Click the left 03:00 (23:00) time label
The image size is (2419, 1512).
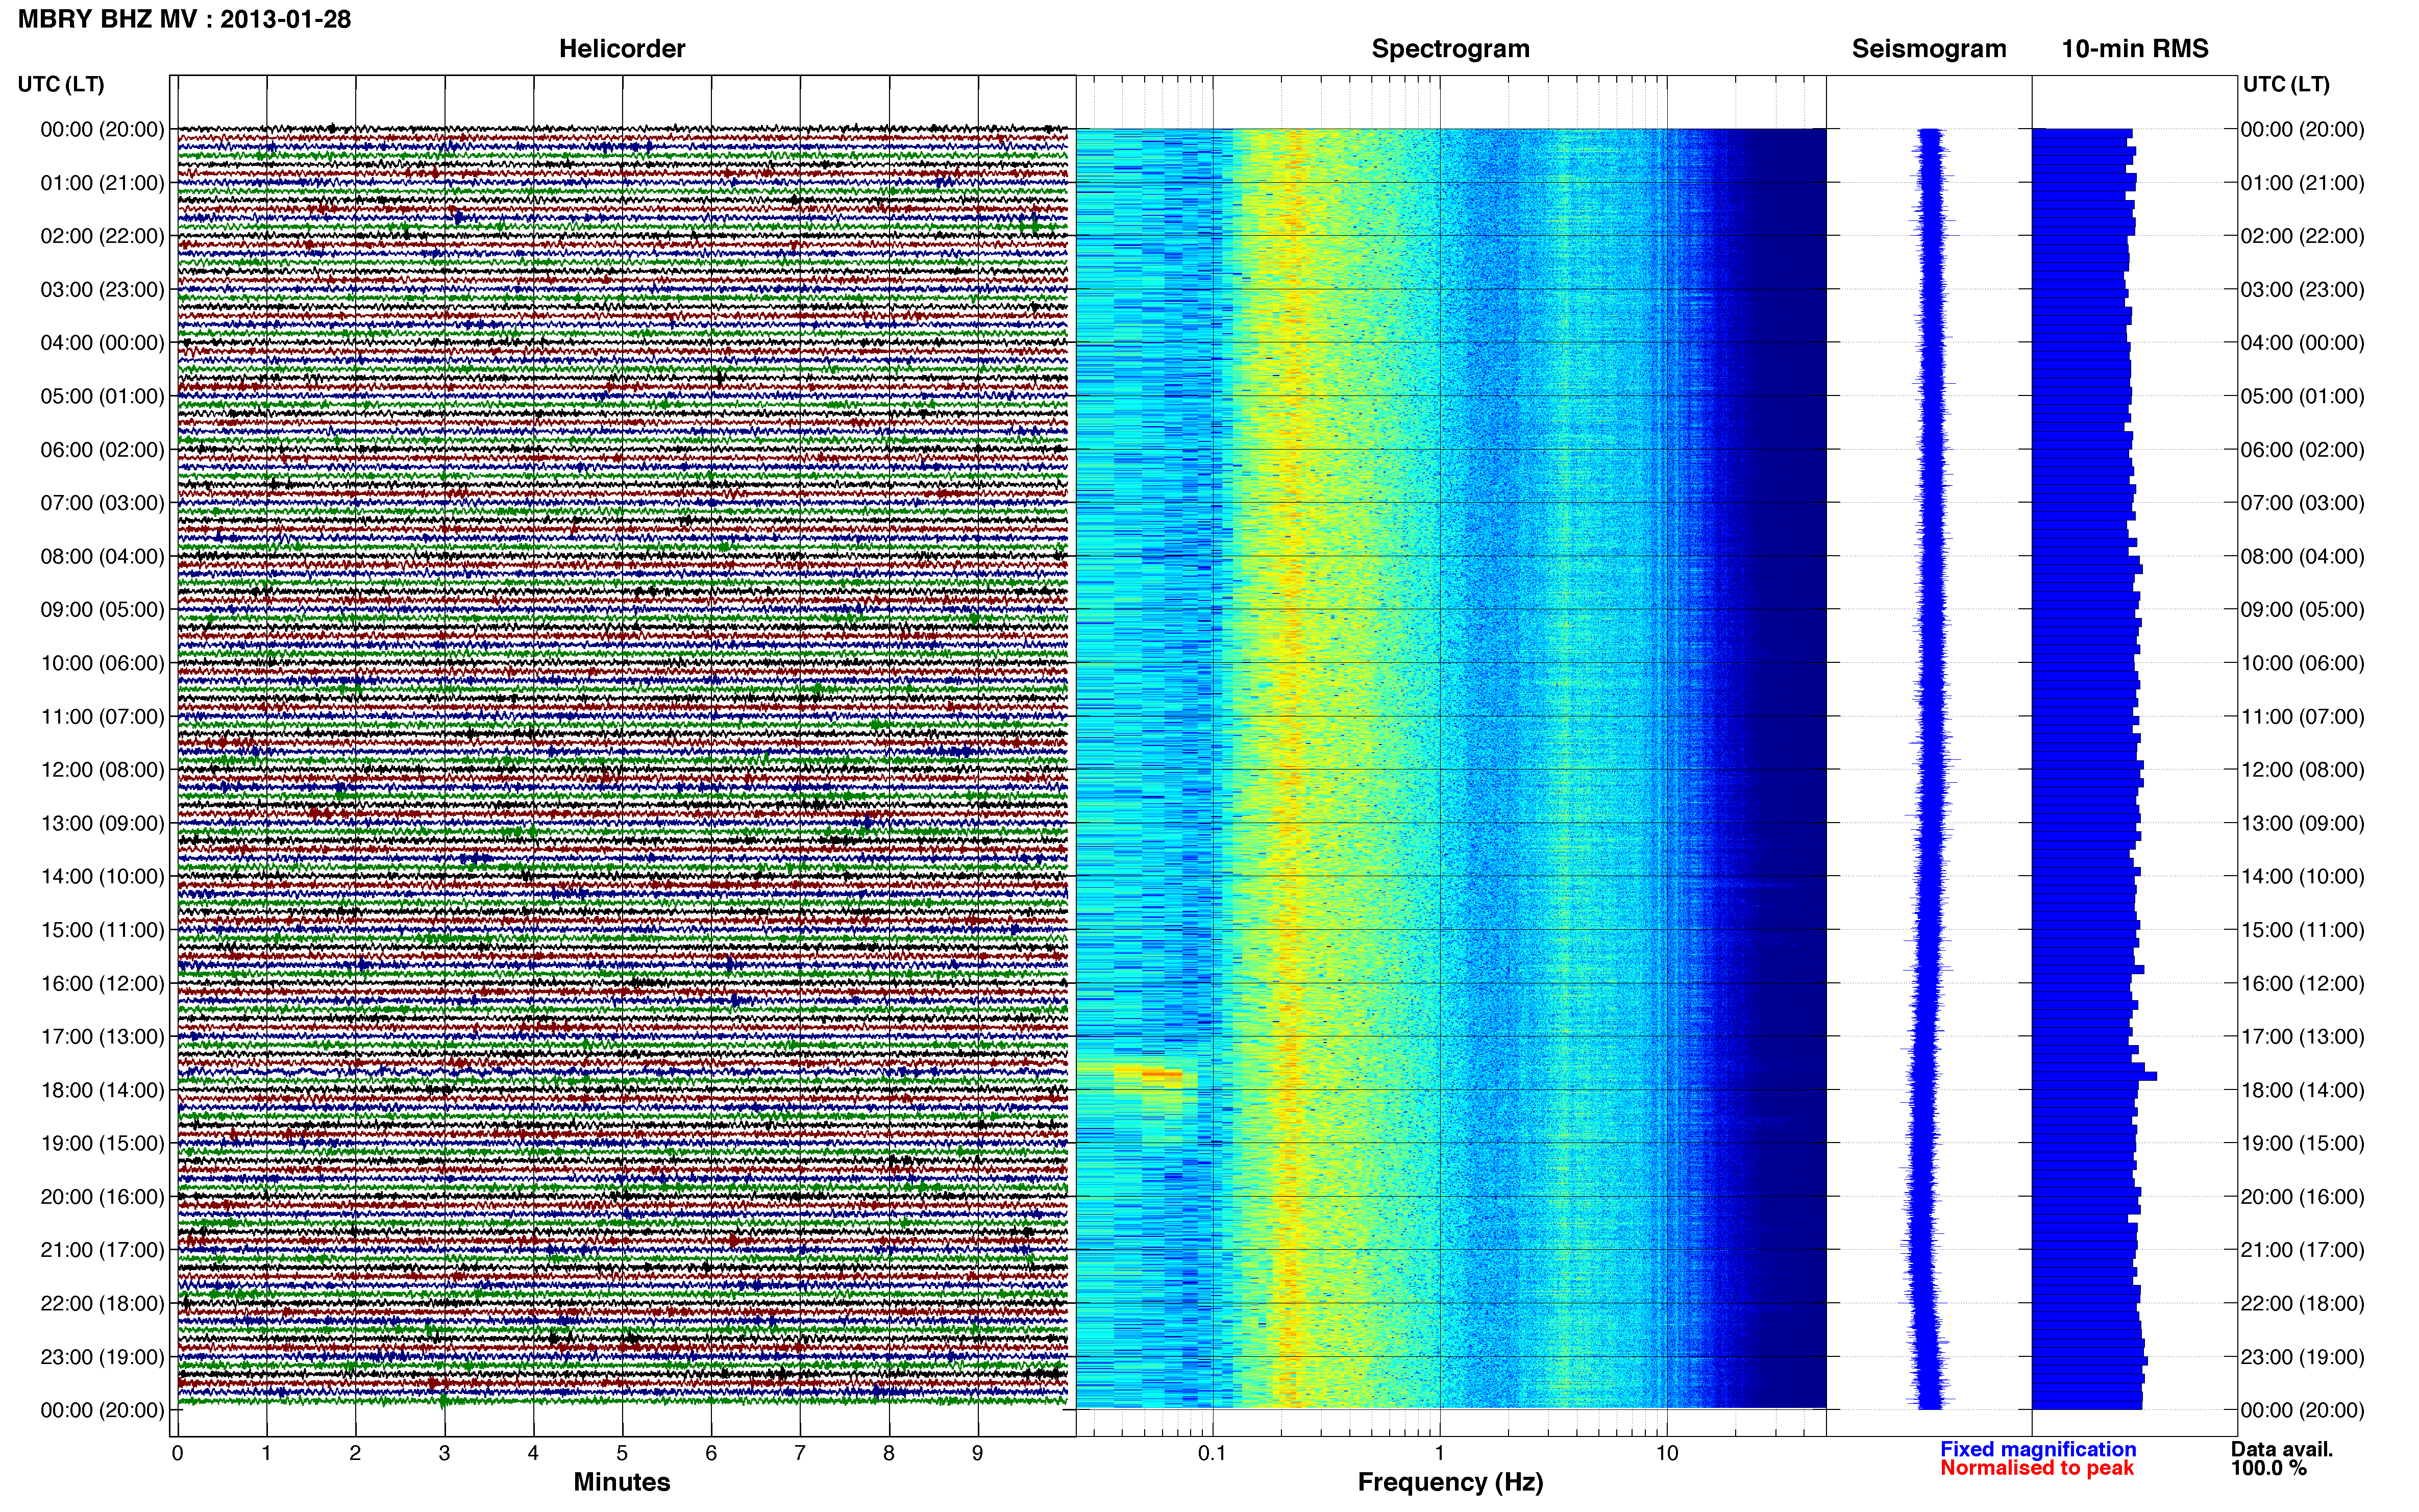pyautogui.click(x=102, y=290)
